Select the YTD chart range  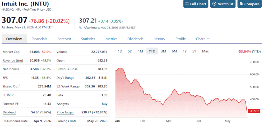pyautogui.click(x=152, y=51)
